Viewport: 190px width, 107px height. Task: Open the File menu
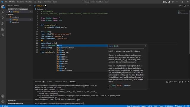[x=6, y=2]
